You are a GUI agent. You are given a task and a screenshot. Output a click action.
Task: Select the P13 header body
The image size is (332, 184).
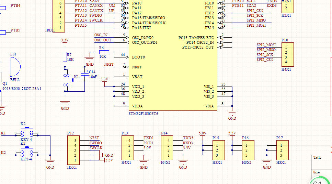[128, 148]
